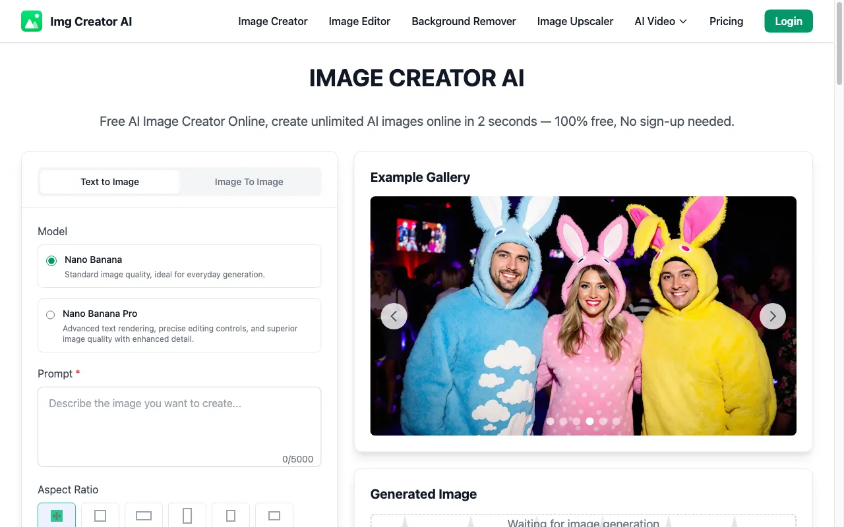
Task: Click the "Aspect Ratio" label
Action: [x=68, y=489]
